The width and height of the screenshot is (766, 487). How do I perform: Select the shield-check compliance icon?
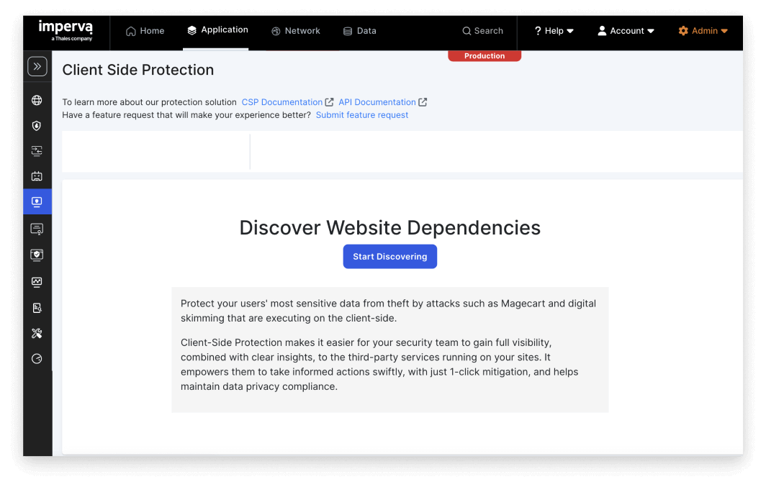coord(37,254)
